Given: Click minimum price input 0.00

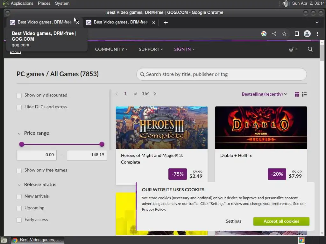Looking at the screenshot, I should click(x=37, y=155).
